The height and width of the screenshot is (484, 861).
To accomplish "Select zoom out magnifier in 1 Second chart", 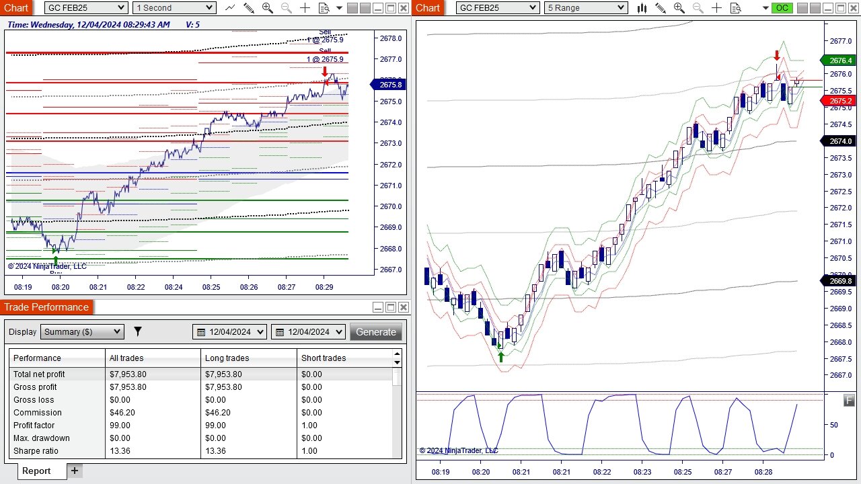I will point(286,8).
